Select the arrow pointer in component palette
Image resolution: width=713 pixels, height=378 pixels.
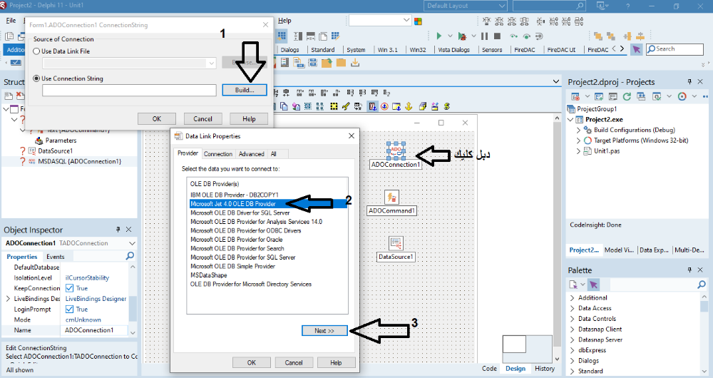(x=637, y=49)
